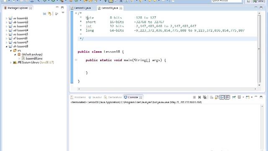Close the Package Explorer view tab
This screenshot has width=268, height=151.
pyautogui.click(x=31, y=8)
